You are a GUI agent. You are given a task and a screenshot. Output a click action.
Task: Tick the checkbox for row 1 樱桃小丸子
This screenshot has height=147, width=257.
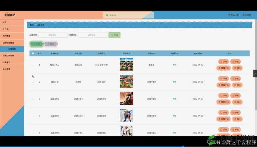point(33,65)
